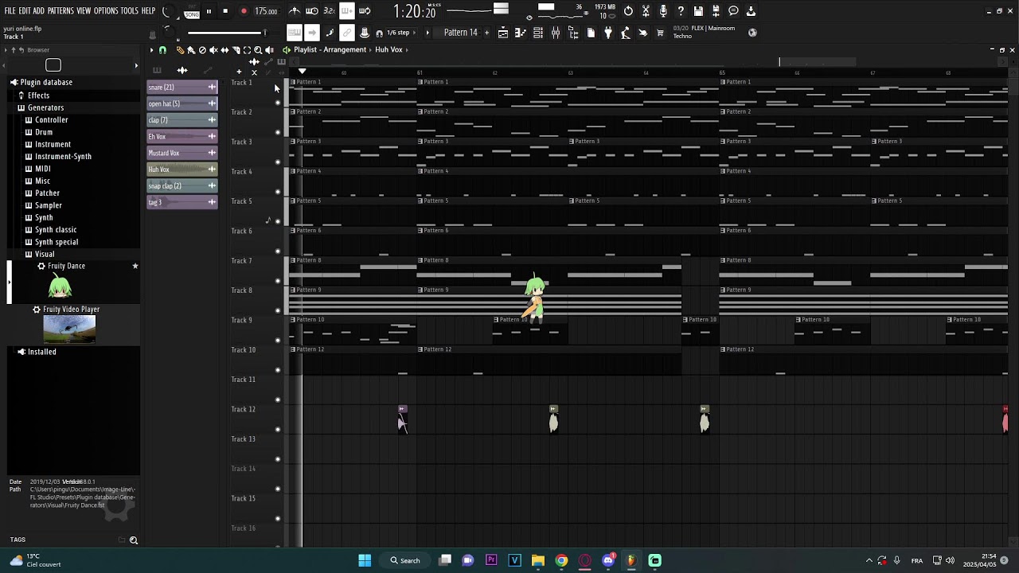Open the plugin picker plug icon
Screen dimensions: 1019x573
(608, 33)
